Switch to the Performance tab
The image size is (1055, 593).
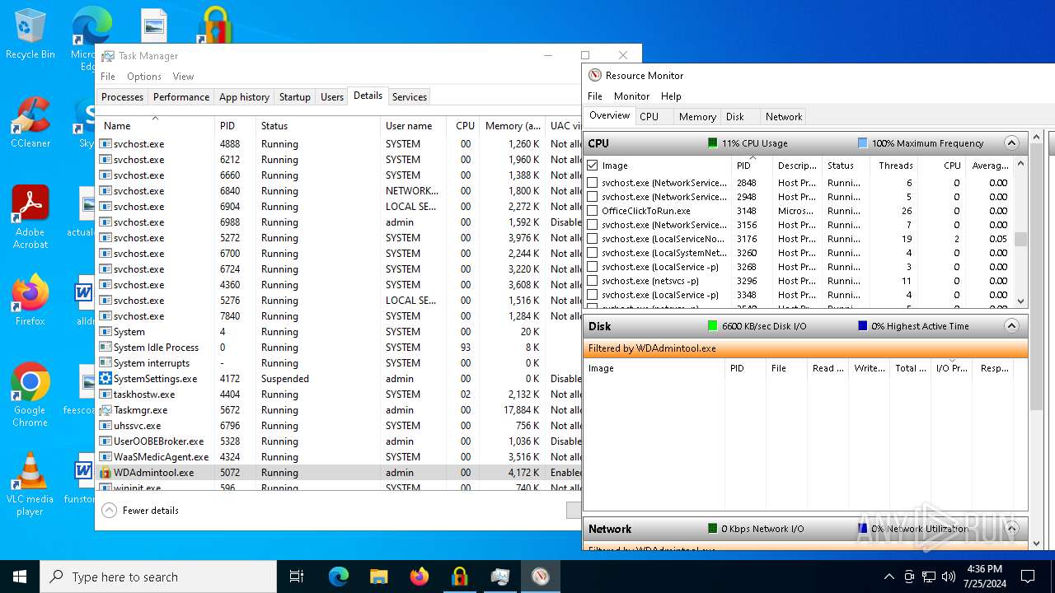point(181,97)
